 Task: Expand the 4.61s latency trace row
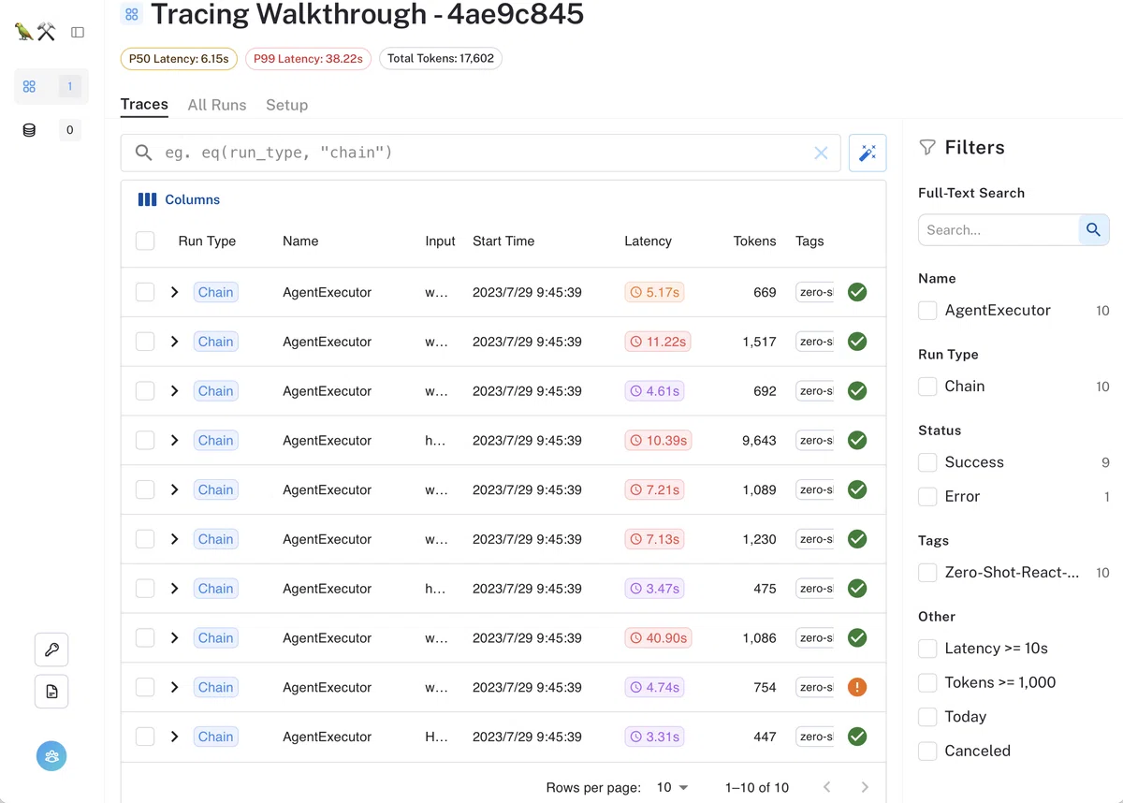[174, 391]
